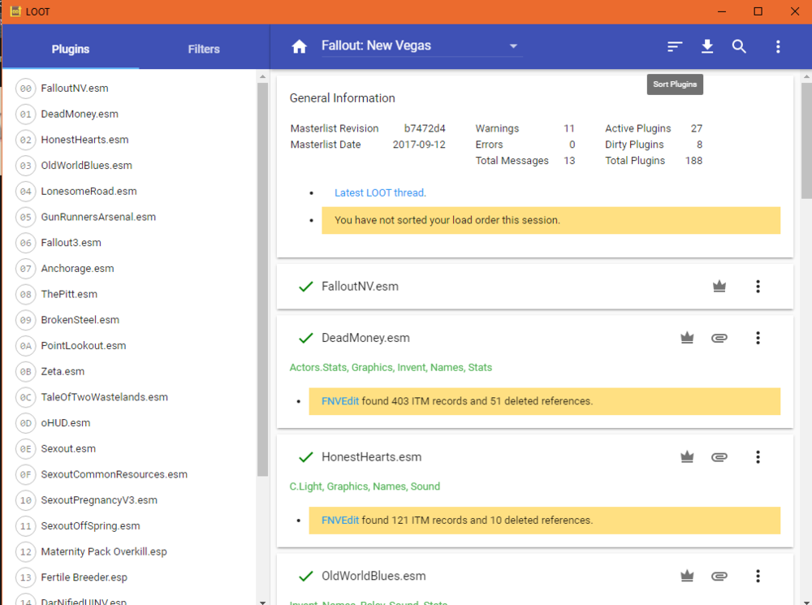Click the Masterlist Date value 2017-09-12
812x605 pixels.
point(419,145)
